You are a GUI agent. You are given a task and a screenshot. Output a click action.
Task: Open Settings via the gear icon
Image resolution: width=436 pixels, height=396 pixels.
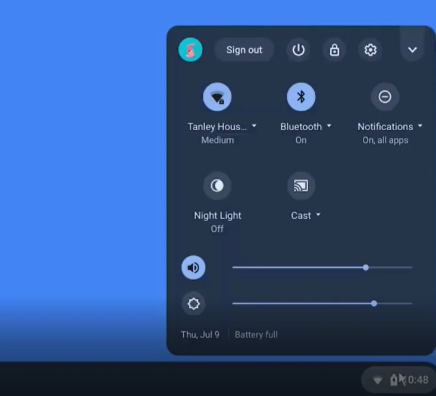coord(370,50)
